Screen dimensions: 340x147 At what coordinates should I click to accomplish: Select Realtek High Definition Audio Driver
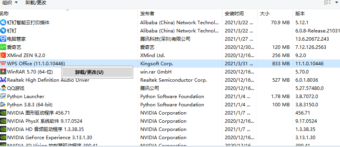coord(48,80)
